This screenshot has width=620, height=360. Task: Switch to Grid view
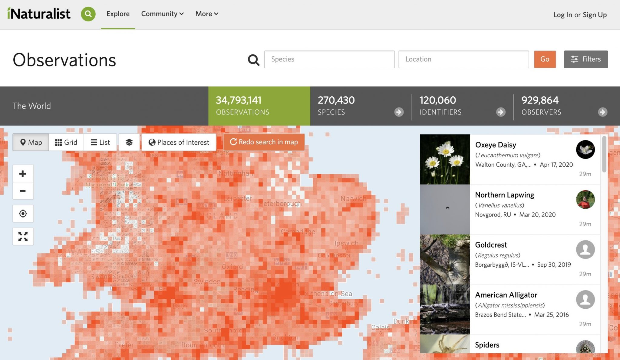pos(66,142)
